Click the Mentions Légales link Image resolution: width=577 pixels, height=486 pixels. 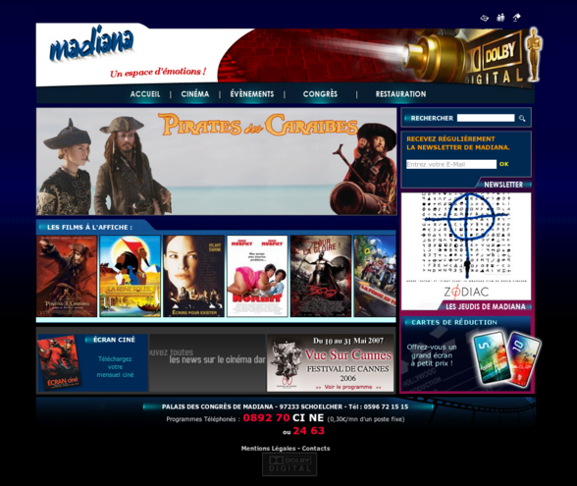pos(268,448)
